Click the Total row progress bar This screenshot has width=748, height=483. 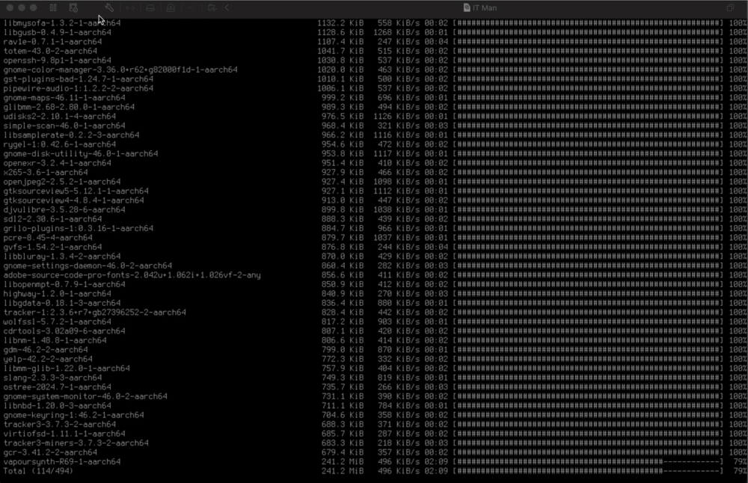tap(588, 471)
